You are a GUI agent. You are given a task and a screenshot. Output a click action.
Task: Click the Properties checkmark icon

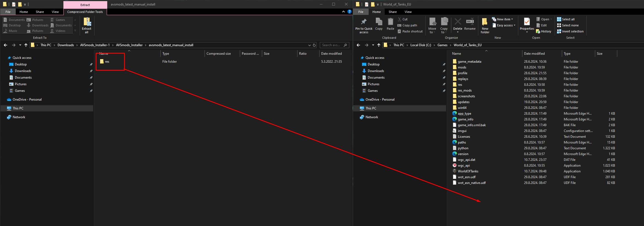(x=527, y=22)
